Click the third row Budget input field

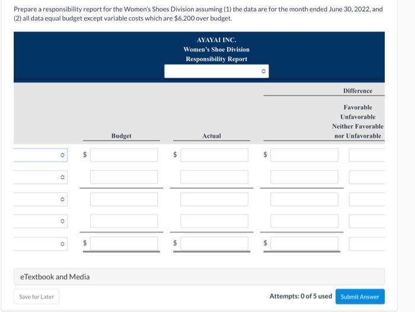click(124, 199)
